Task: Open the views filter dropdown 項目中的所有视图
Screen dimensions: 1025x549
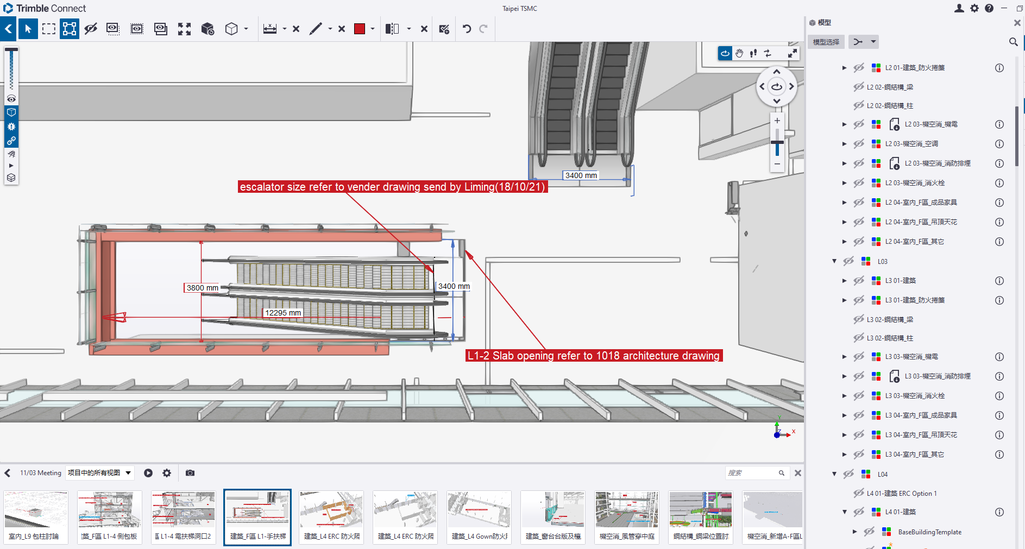Action: pyautogui.click(x=99, y=473)
